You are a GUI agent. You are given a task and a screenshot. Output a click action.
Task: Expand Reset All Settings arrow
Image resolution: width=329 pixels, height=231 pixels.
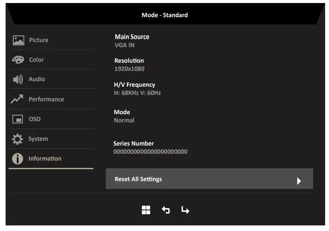[299, 181]
